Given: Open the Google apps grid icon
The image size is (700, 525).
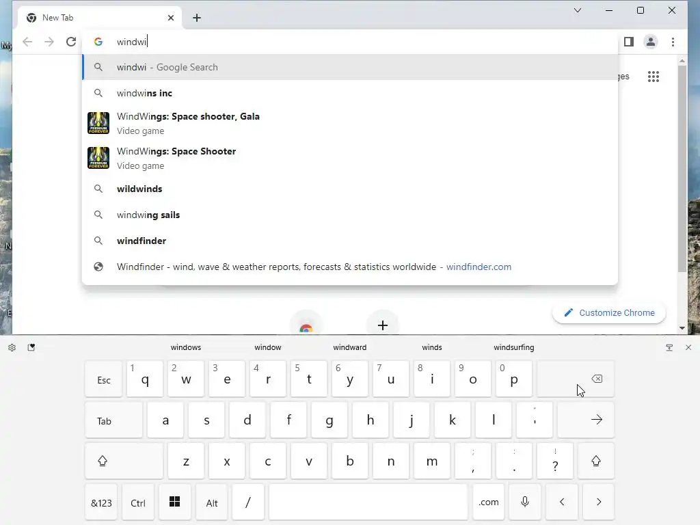Looking at the screenshot, I should [x=653, y=77].
